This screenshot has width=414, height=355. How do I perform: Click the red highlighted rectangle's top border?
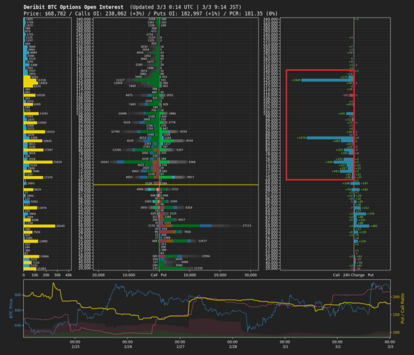pos(320,70)
